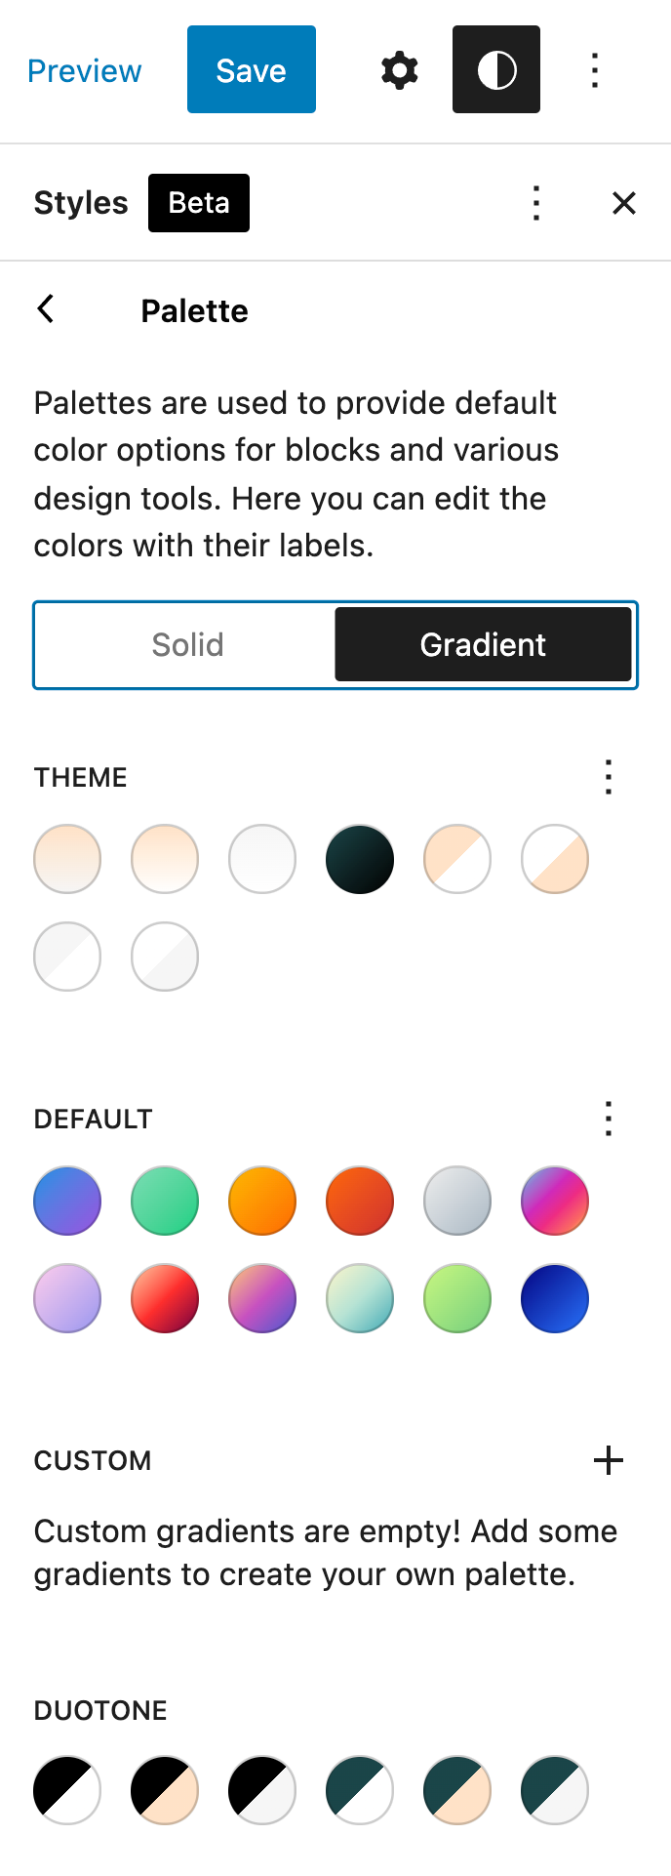Click the Preview link
Viewport: 671px width, 1876px height.
(x=84, y=70)
